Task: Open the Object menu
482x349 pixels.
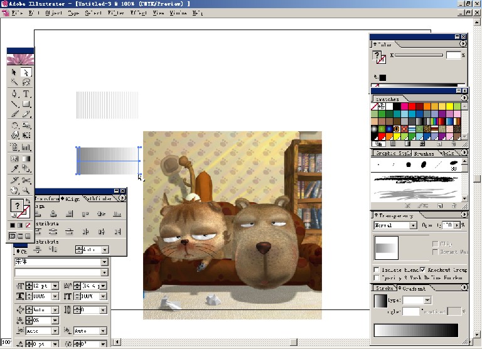Action: pos(53,13)
